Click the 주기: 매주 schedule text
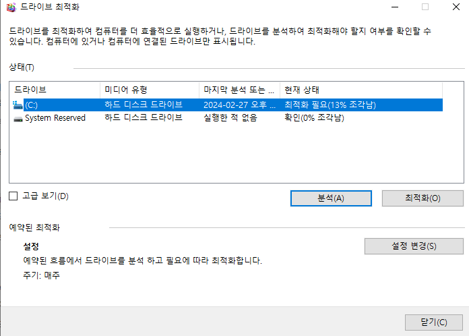 click(x=41, y=275)
